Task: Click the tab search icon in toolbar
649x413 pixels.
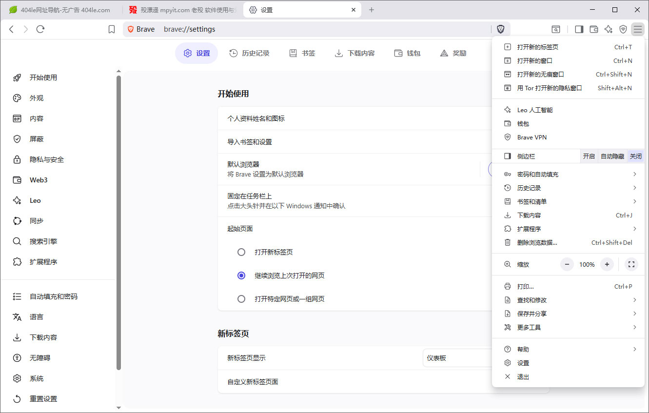Action: [x=556, y=29]
